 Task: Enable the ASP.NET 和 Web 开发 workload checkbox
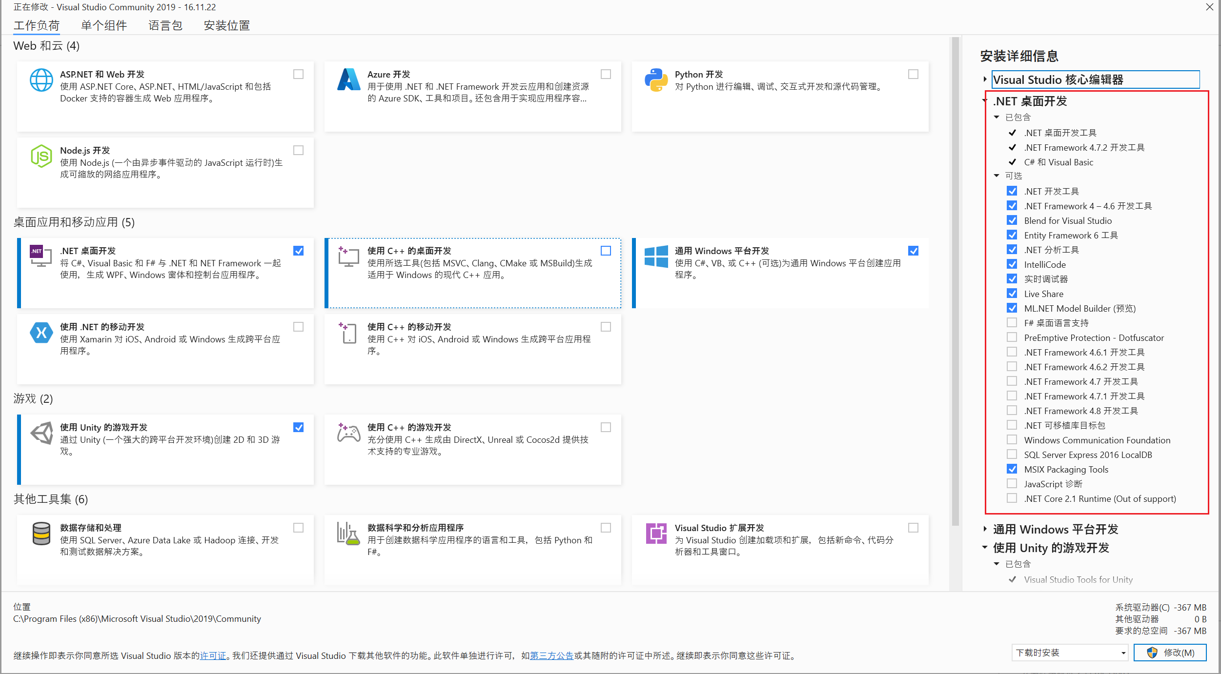(x=298, y=74)
